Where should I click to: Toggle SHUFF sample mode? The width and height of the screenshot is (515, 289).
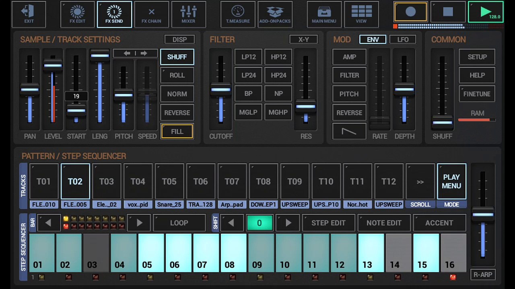177,57
